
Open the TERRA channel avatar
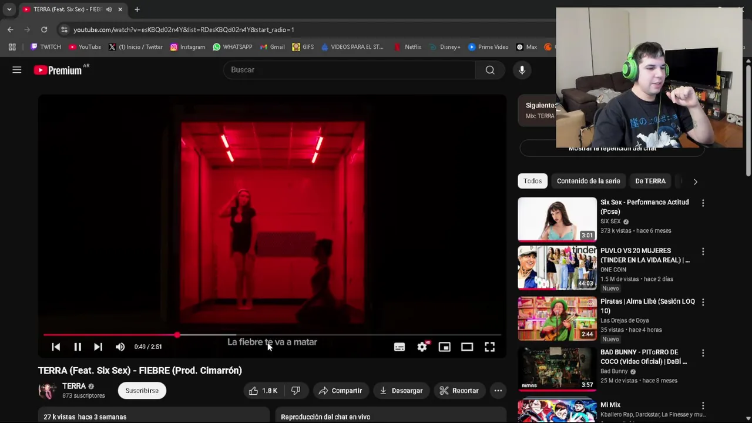click(x=47, y=391)
